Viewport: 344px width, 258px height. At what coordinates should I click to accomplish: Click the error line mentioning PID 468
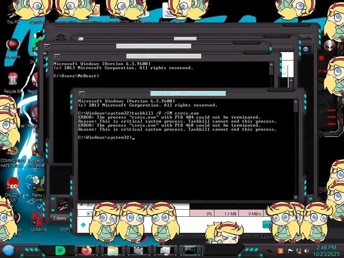click(x=169, y=125)
